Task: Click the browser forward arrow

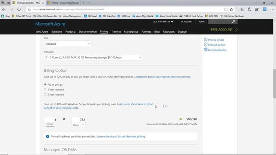Action: pos(12,9)
